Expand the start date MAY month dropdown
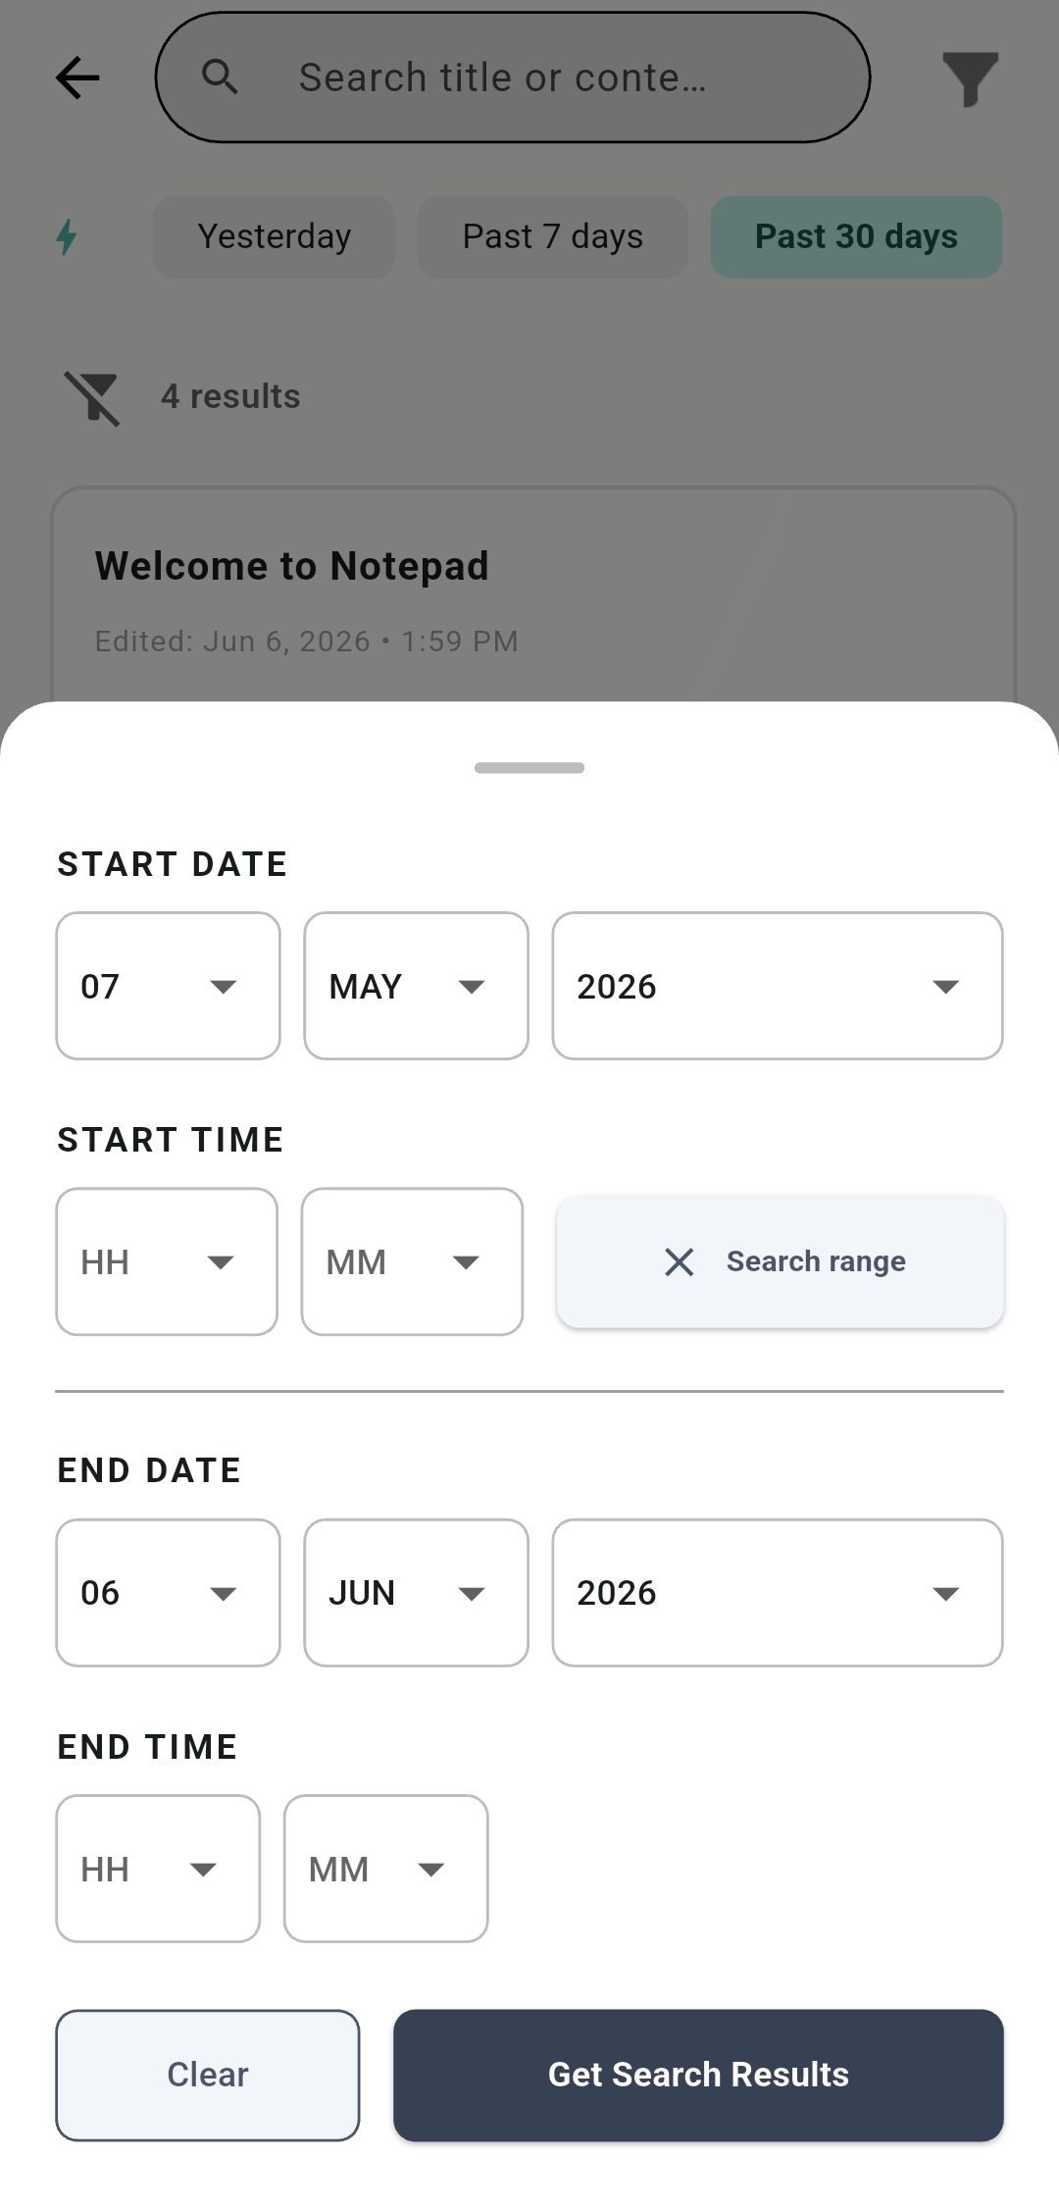1059x2208 pixels. click(x=416, y=986)
